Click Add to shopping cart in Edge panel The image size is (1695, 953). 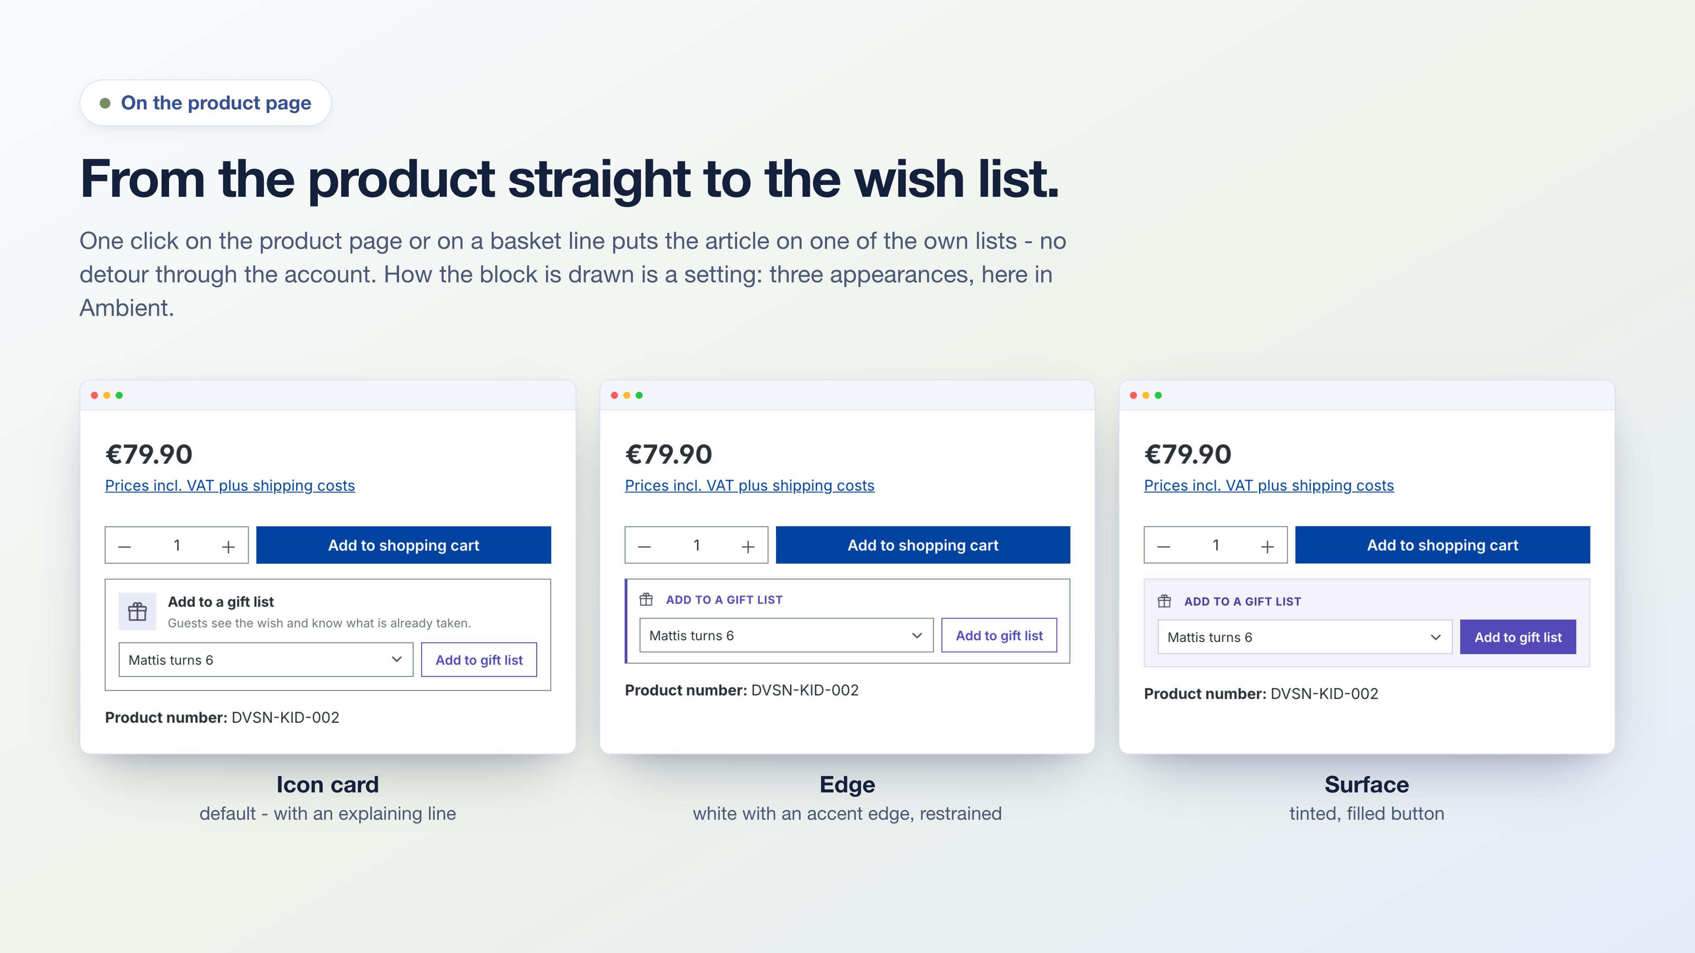pos(923,544)
